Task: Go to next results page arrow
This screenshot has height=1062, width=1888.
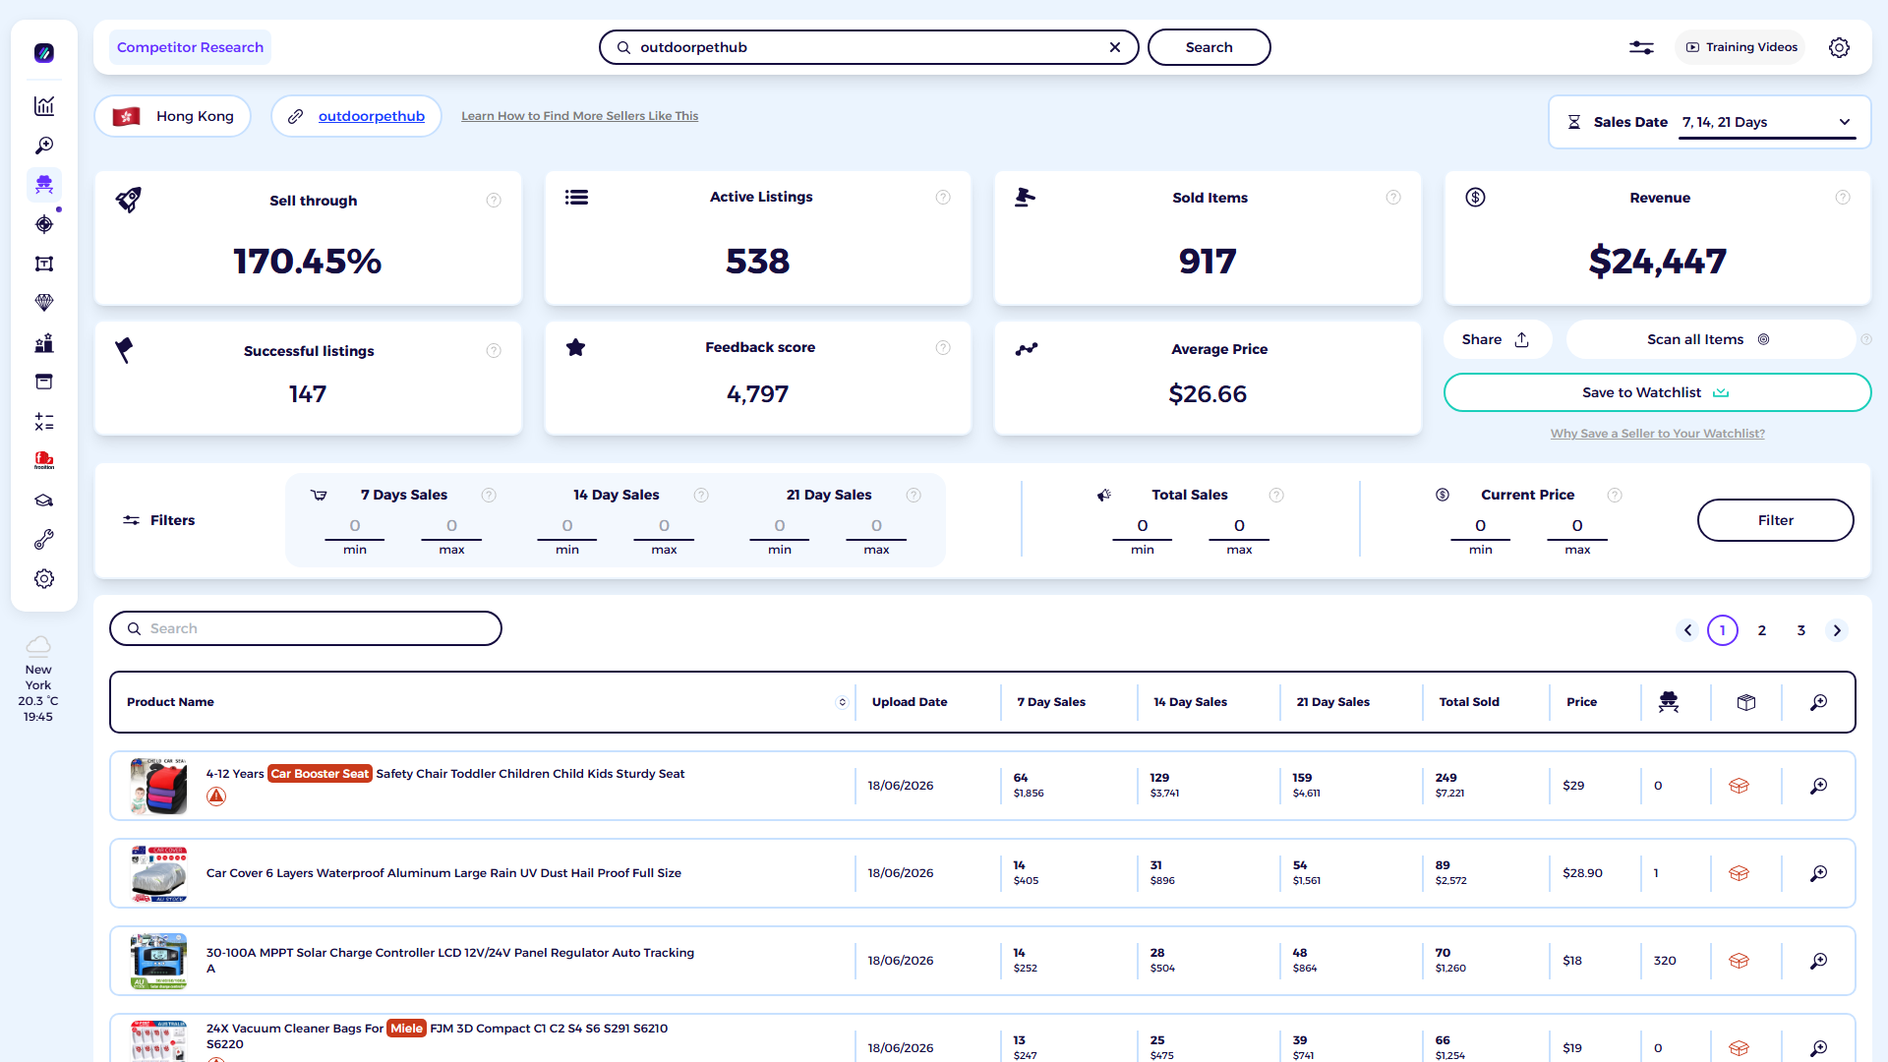Action: tap(1837, 630)
